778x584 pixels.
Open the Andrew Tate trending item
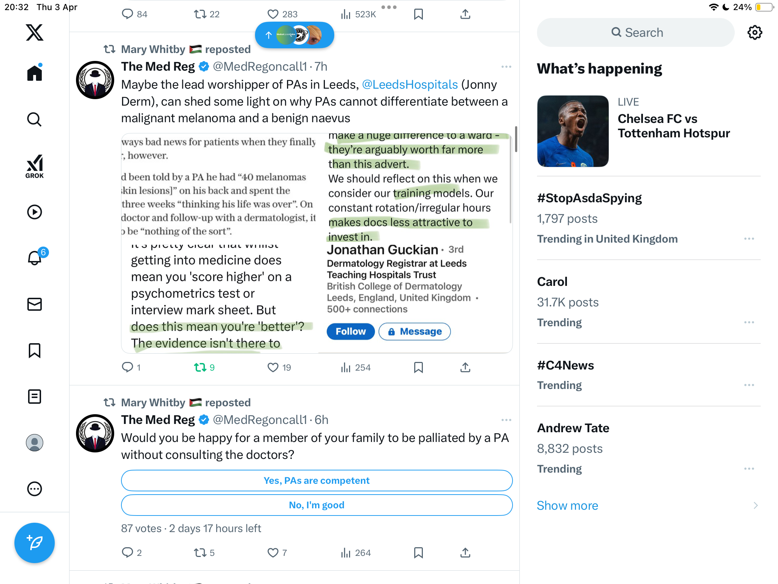pos(648,448)
